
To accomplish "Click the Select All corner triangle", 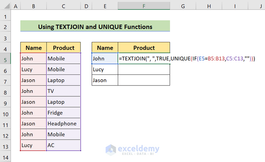I will (x=7, y=6).
